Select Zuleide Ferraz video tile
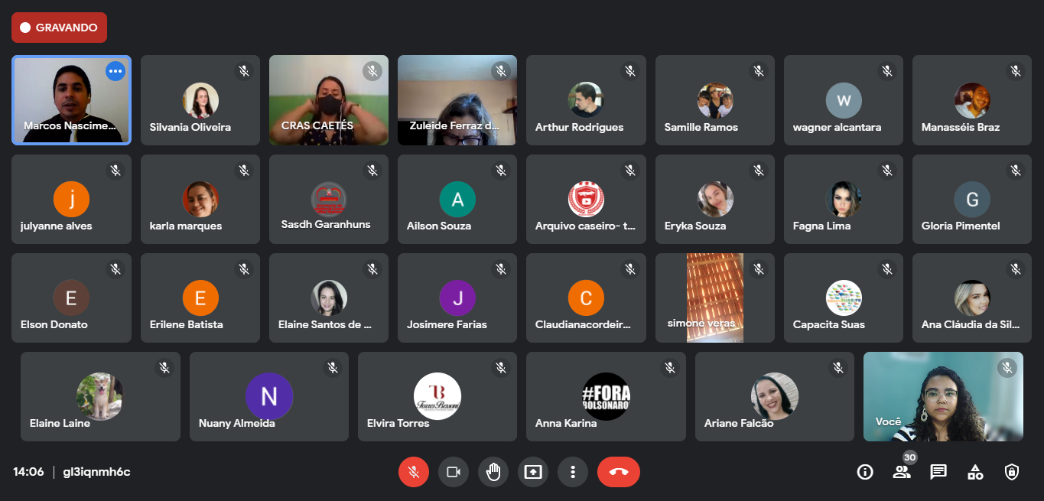 point(457,100)
